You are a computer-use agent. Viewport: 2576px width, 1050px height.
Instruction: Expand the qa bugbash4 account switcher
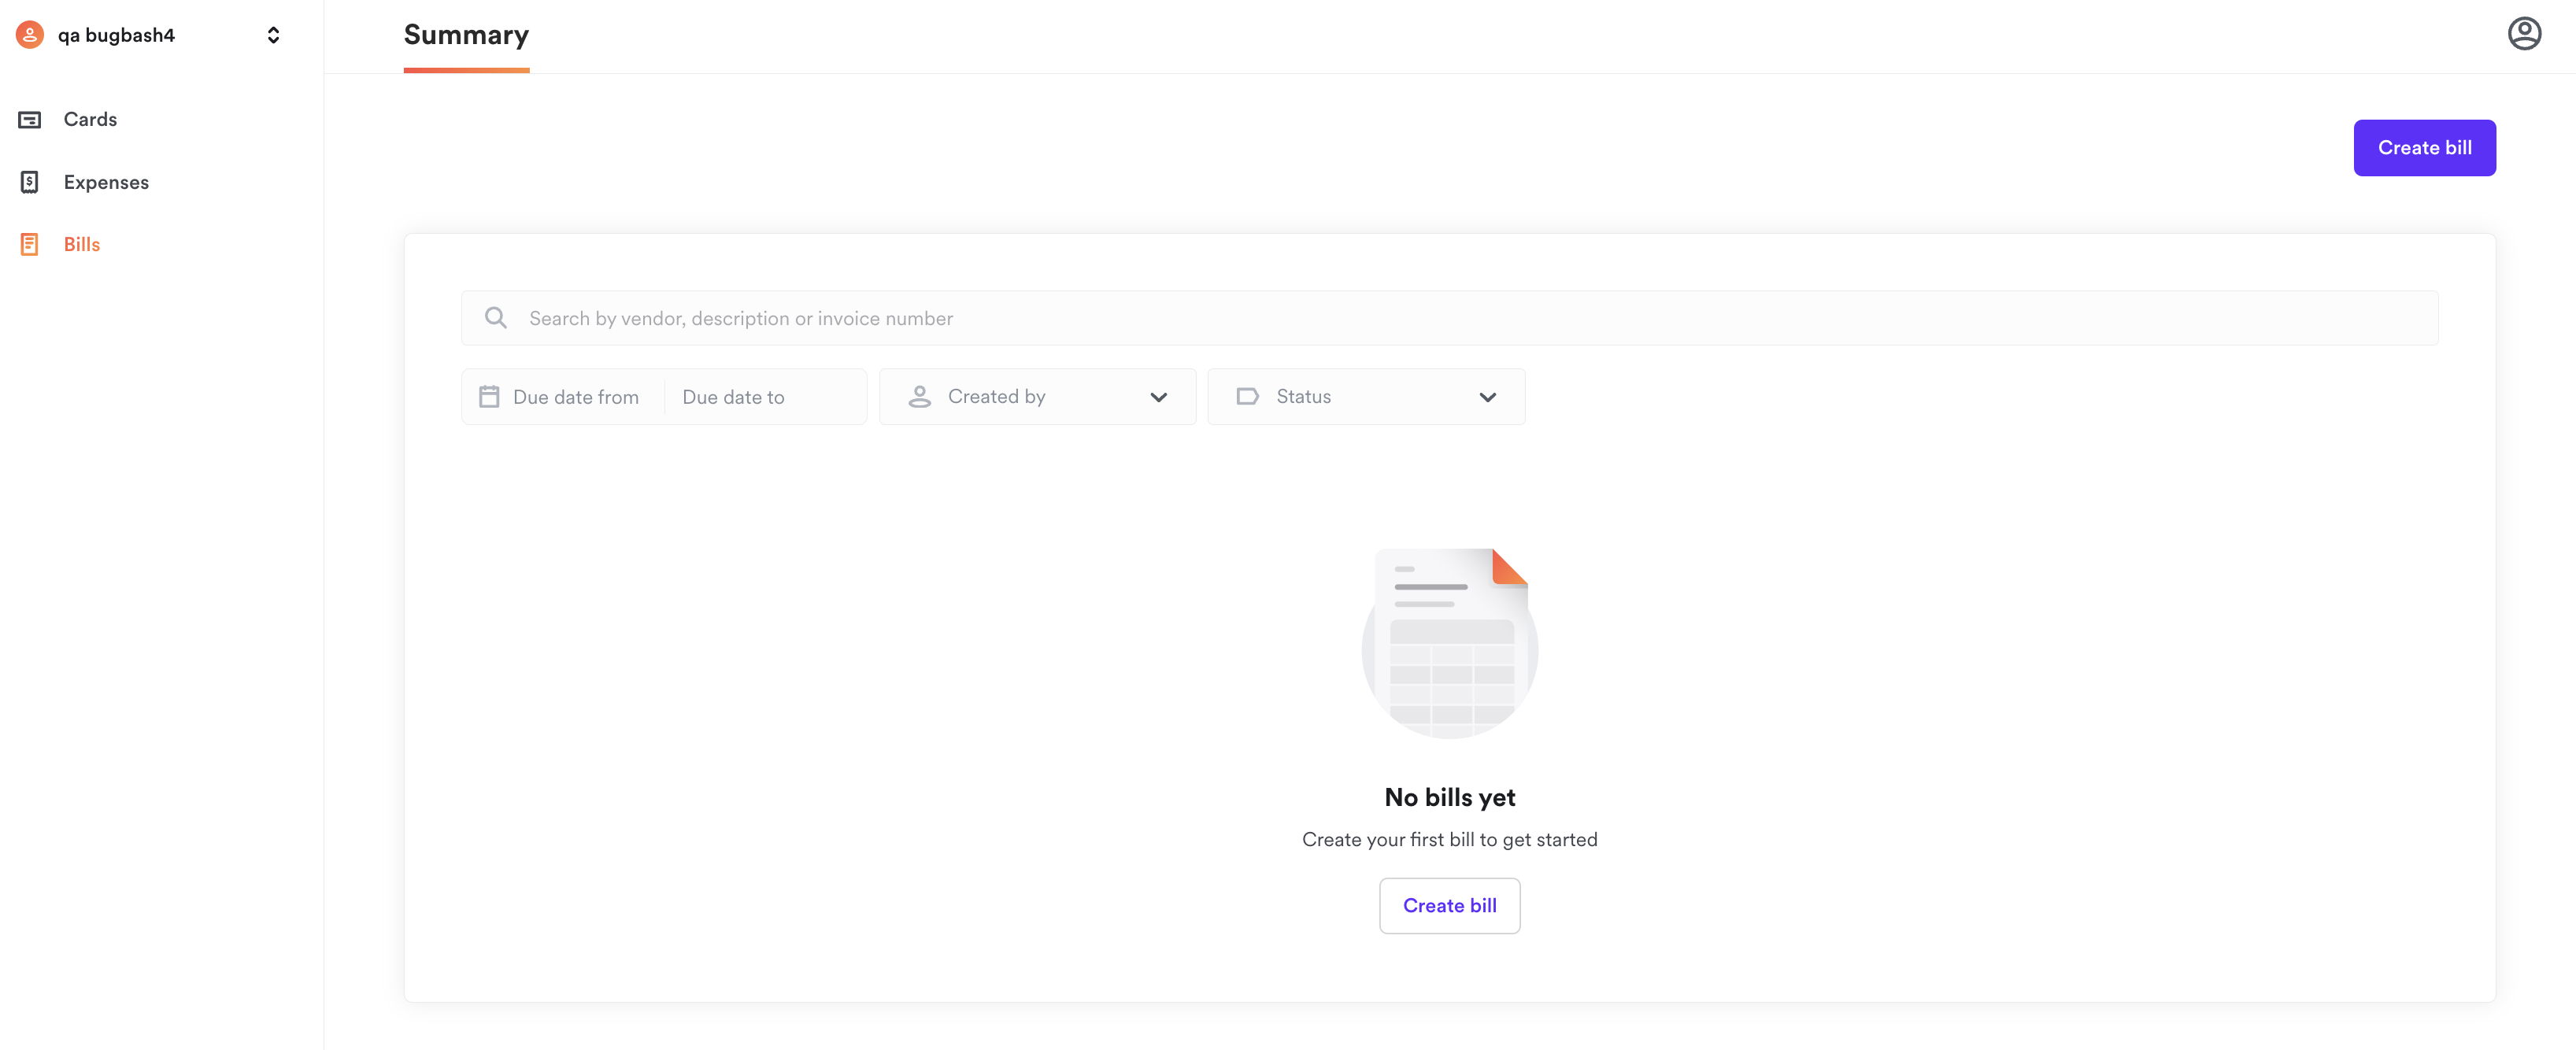click(273, 35)
